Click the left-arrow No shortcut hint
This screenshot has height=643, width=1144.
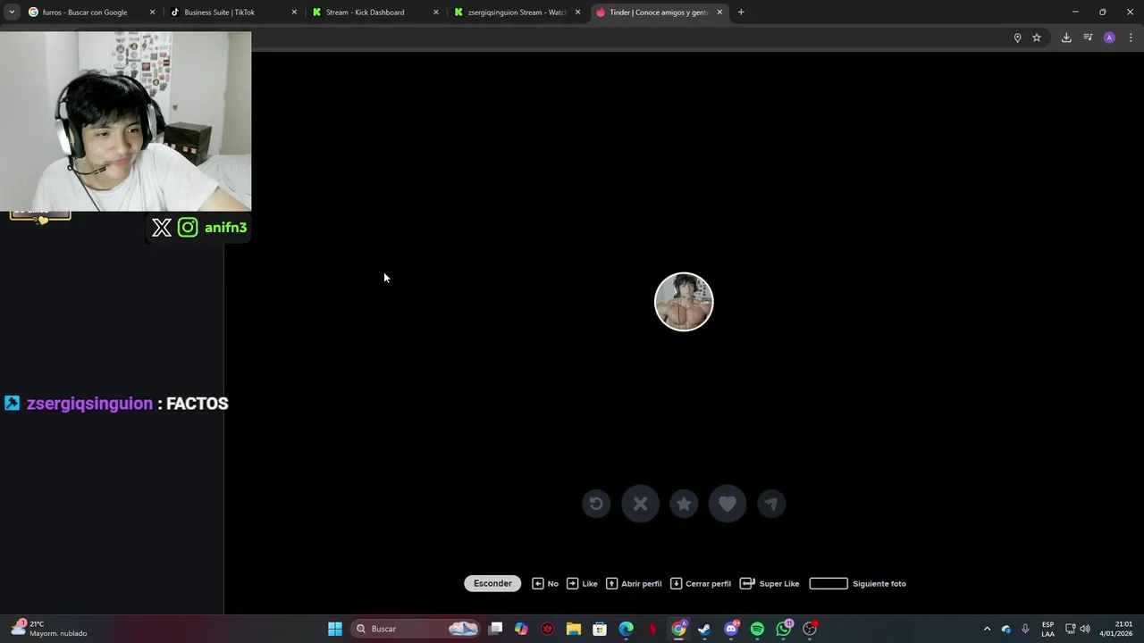click(x=545, y=583)
